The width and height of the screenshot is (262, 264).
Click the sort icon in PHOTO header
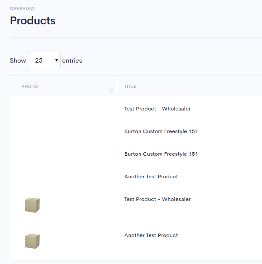point(111,90)
